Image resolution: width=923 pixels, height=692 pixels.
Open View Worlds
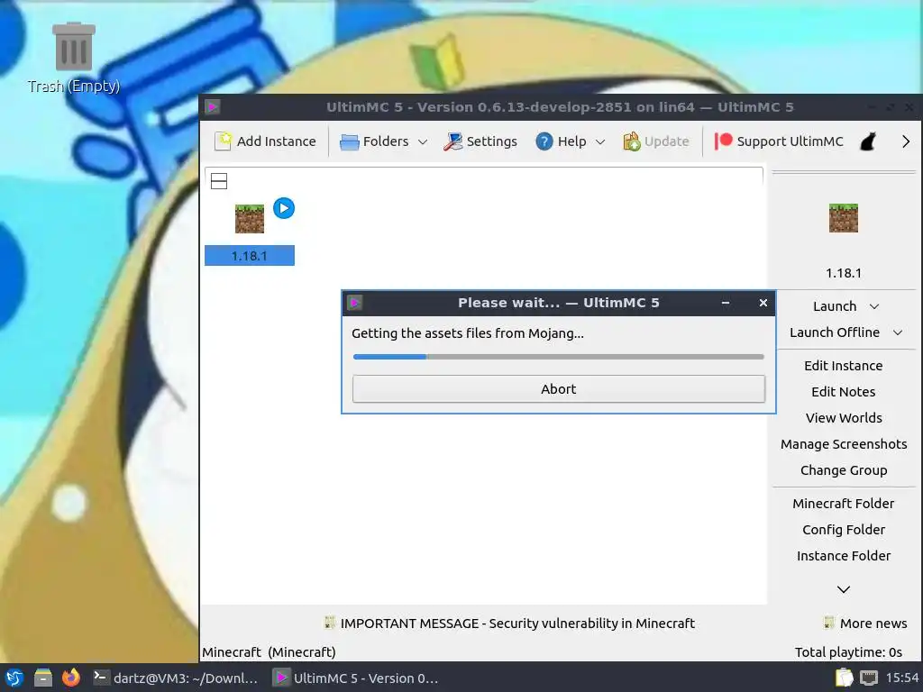[x=844, y=418]
